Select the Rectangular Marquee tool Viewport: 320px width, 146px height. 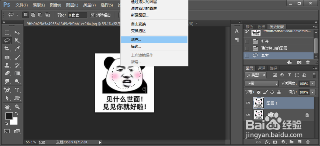click(7, 33)
